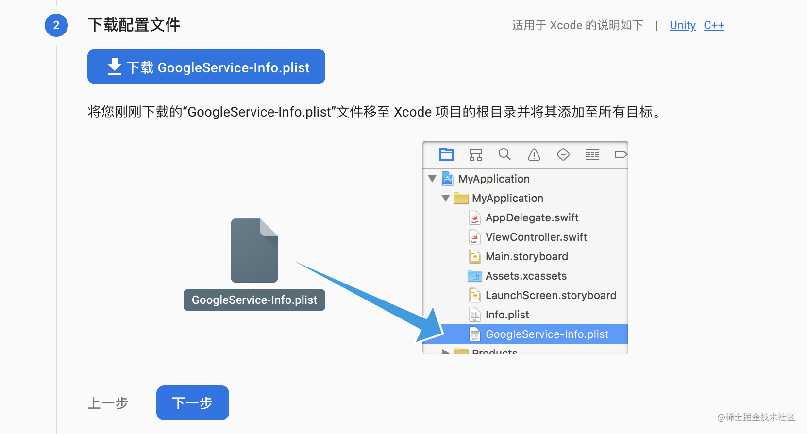Open Main.storyboard in the navigator
The width and height of the screenshot is (807, 434).
click(x=527, y=256)
